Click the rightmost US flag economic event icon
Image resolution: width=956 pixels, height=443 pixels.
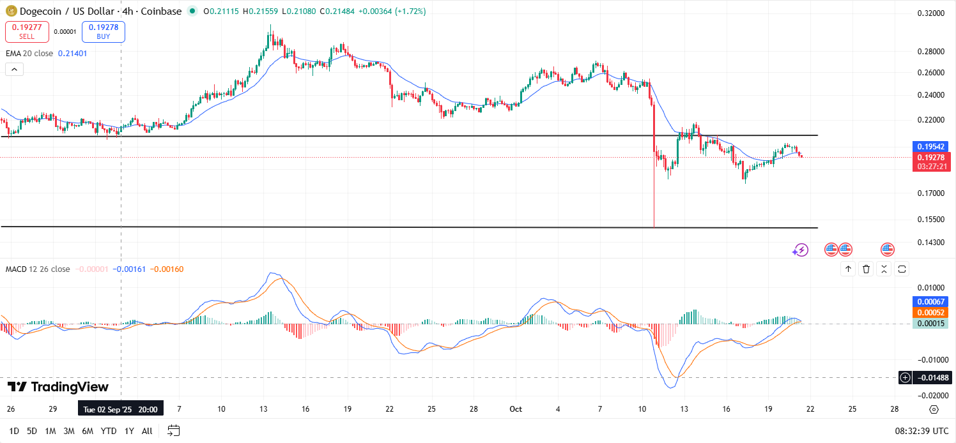coord(887,250)
